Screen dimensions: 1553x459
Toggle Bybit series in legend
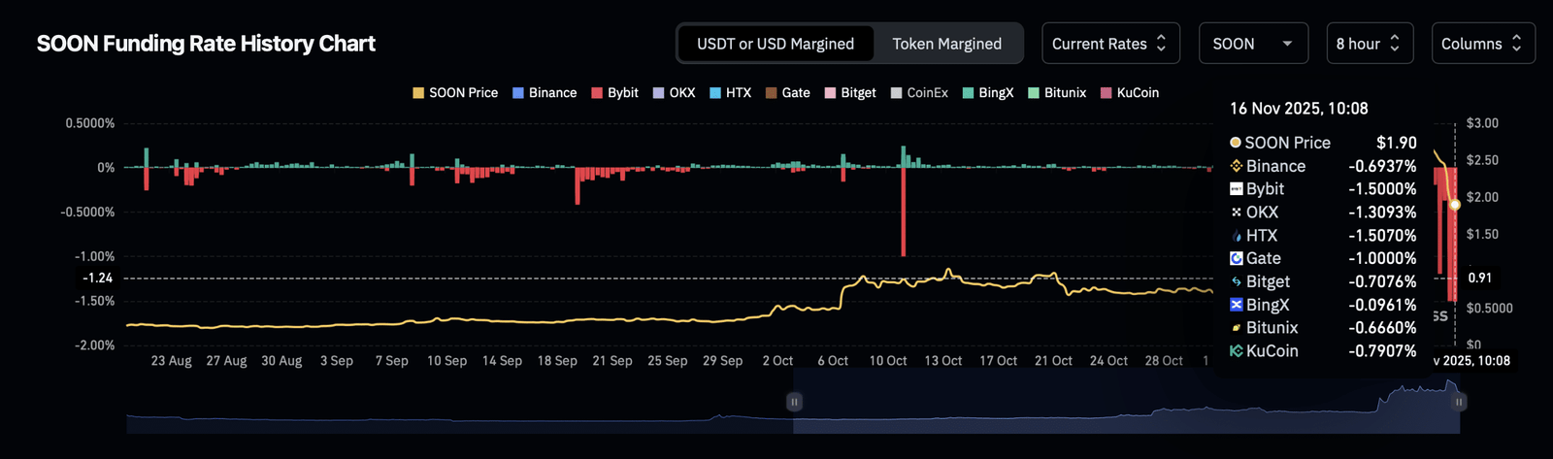(x=614, y=93)
